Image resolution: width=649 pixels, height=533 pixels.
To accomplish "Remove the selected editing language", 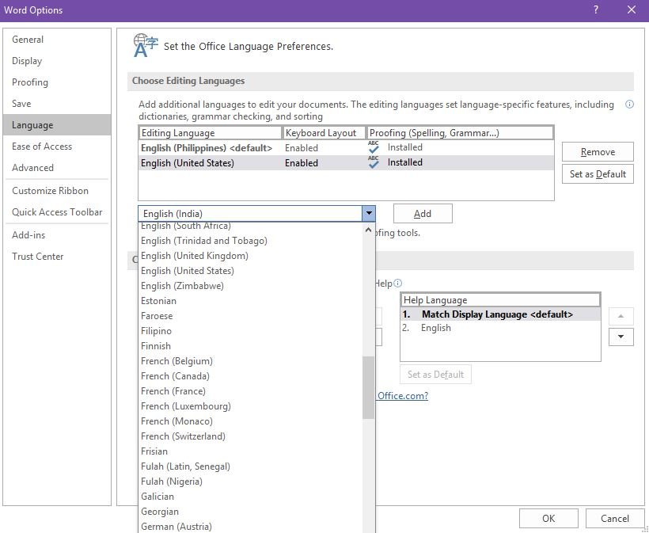I will [x=598, y=151].
